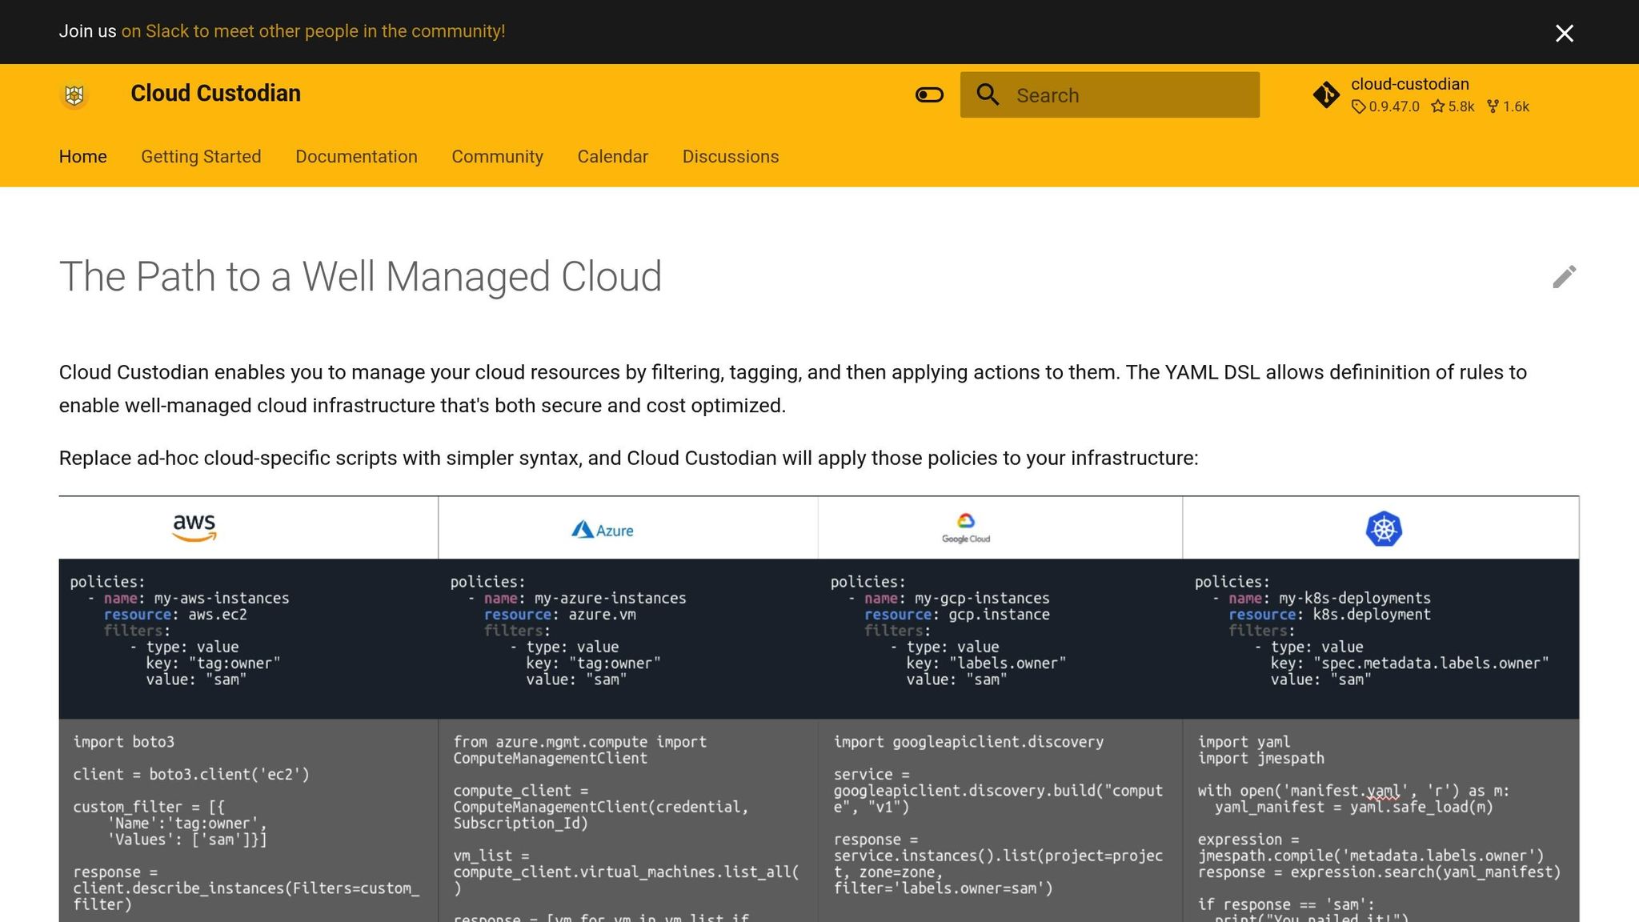Viewport: 1639px width, 922px height.
Task: Click the Azure logo column header
Action: (x=603, y=529)
